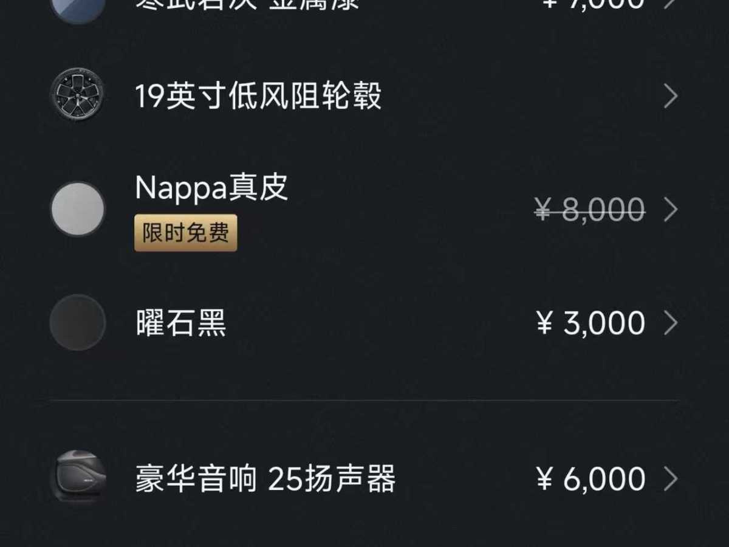Tap the crossed-out ¥8,000 price

click(x=590, y=210)
